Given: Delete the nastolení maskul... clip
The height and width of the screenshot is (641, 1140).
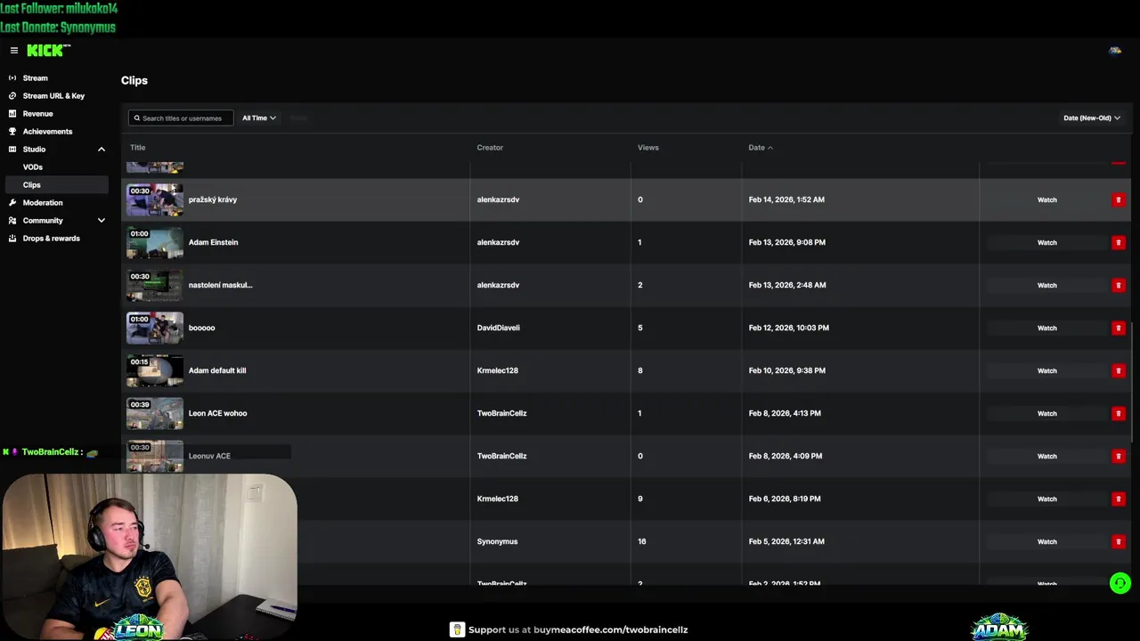Looking at the screenshot, I should pos(1118,285).
